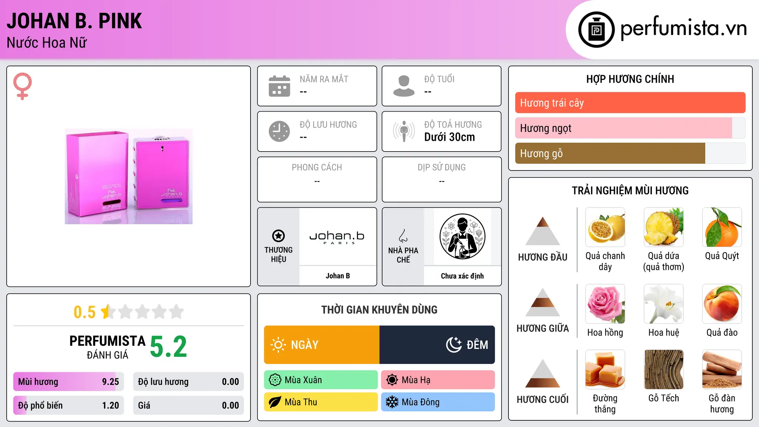Click the Mùi hương 9.25 score bar
Image resolution: width=759 pixels, height=427 pixels.
coord(69,382)
